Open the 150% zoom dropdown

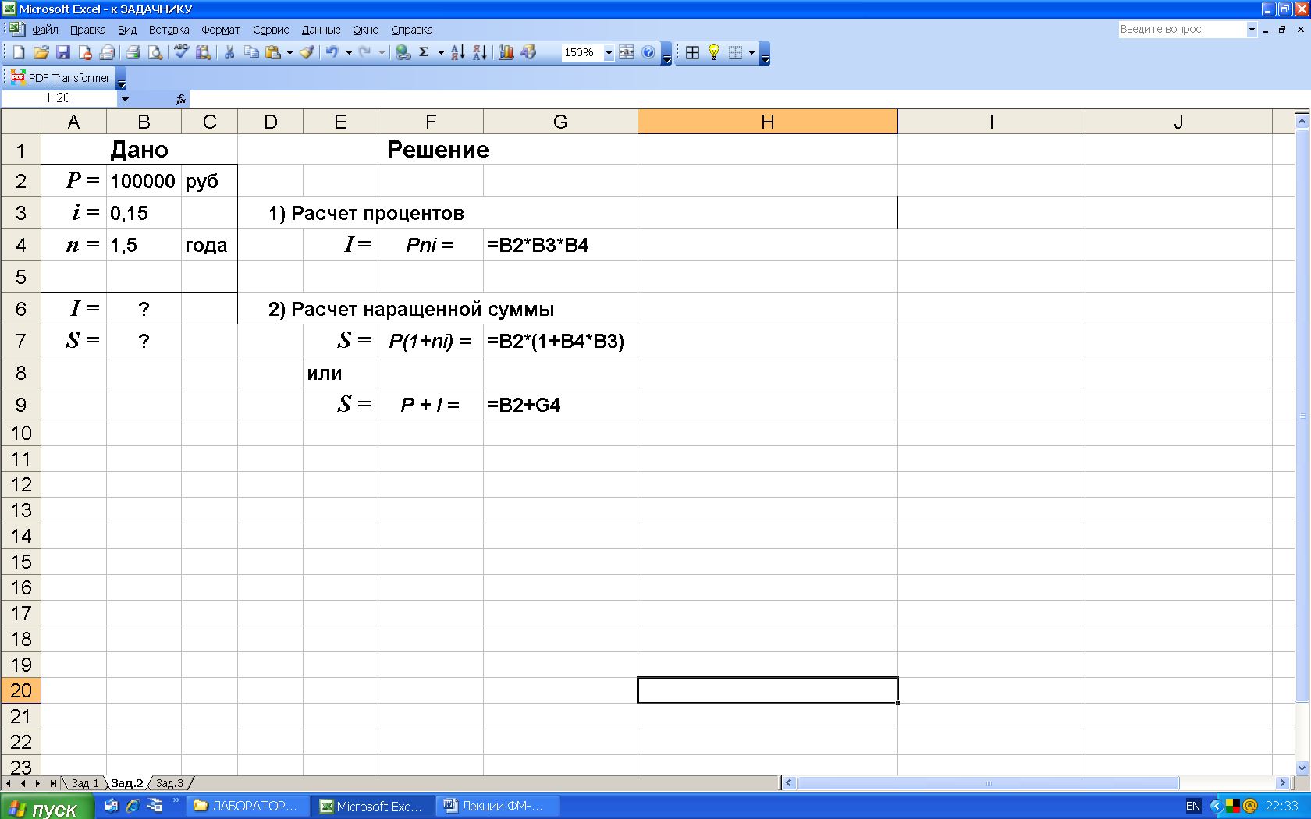pyautogui.click(x=609, y=52)
